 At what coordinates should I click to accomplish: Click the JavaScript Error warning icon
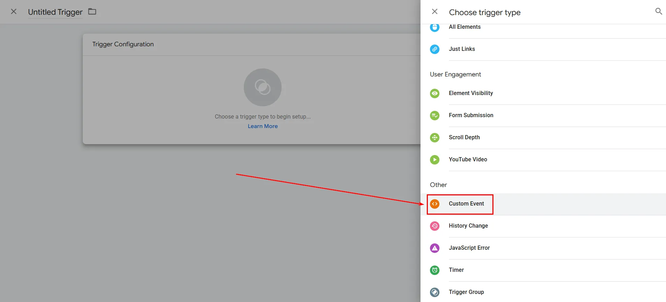(x=435, y=248)
